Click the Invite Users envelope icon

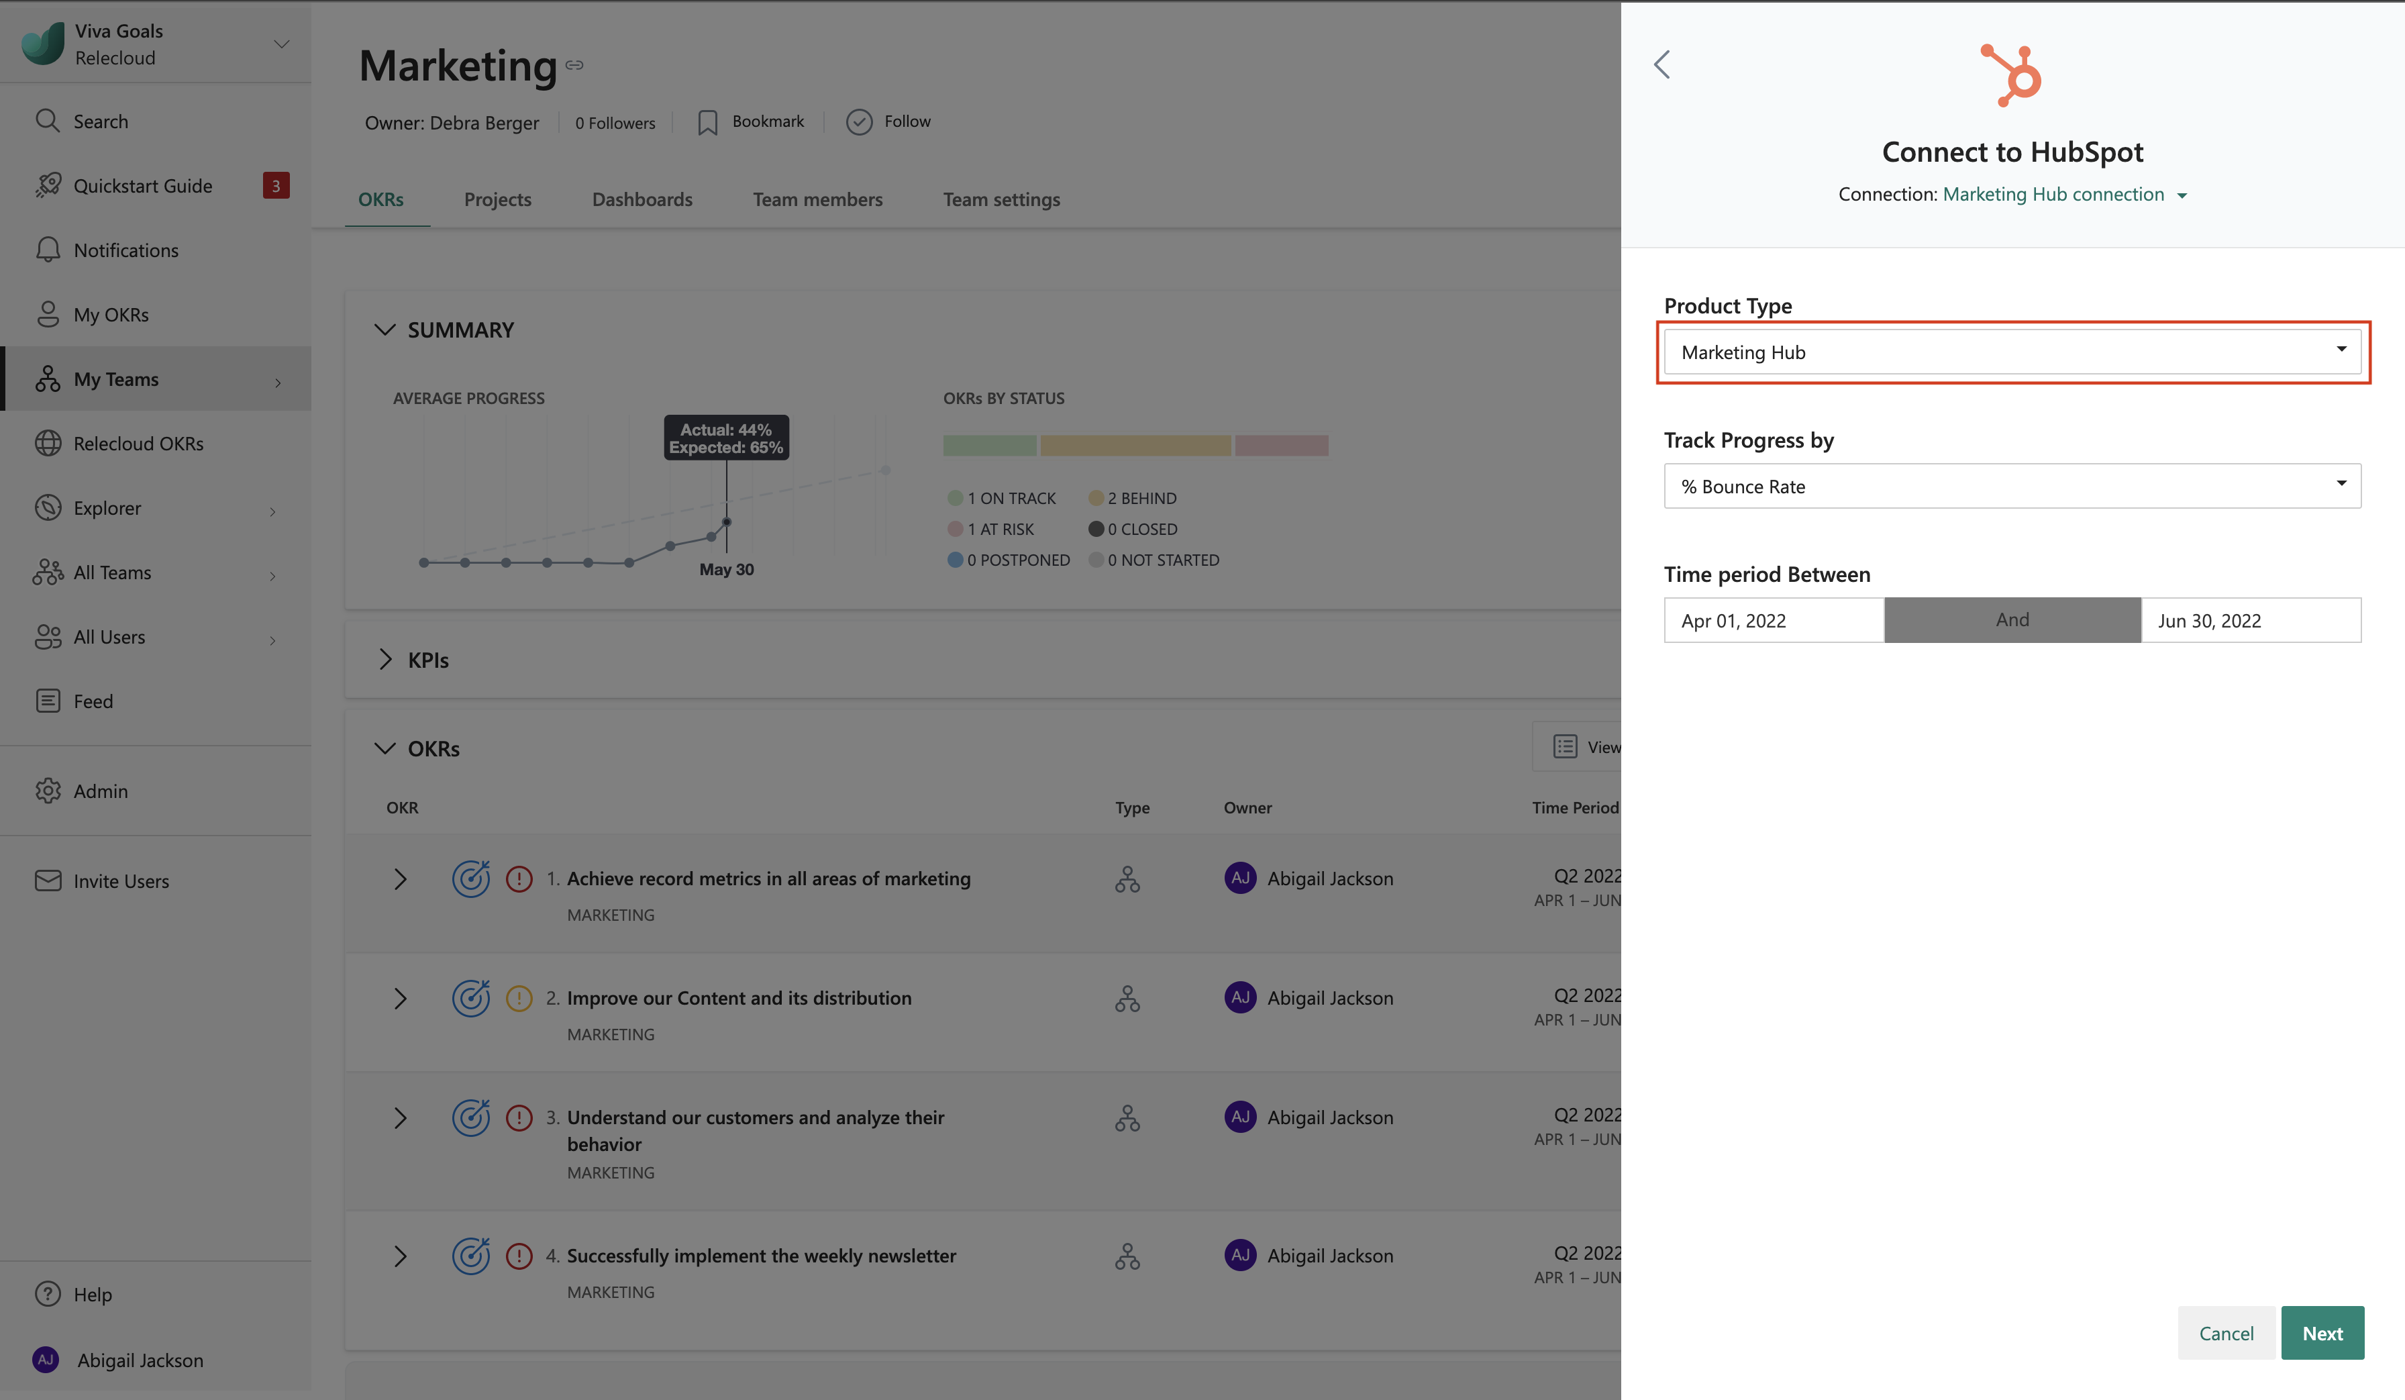tap(47, 880)
